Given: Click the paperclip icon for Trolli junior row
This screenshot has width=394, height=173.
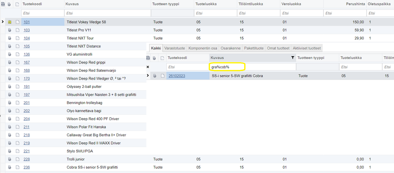Looking at the screenshot, I should coord(9,159).
